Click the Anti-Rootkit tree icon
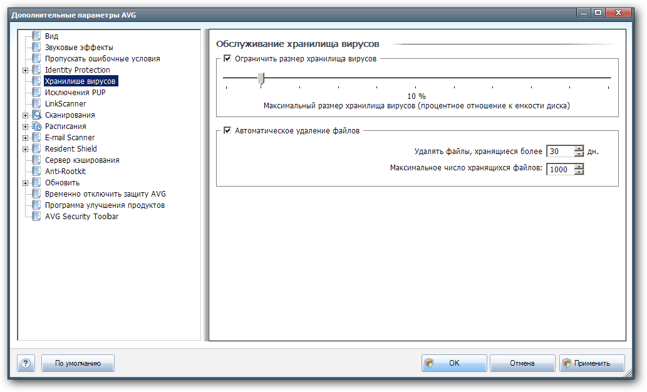This screenshot has height=392, width=647. point(36,171)
